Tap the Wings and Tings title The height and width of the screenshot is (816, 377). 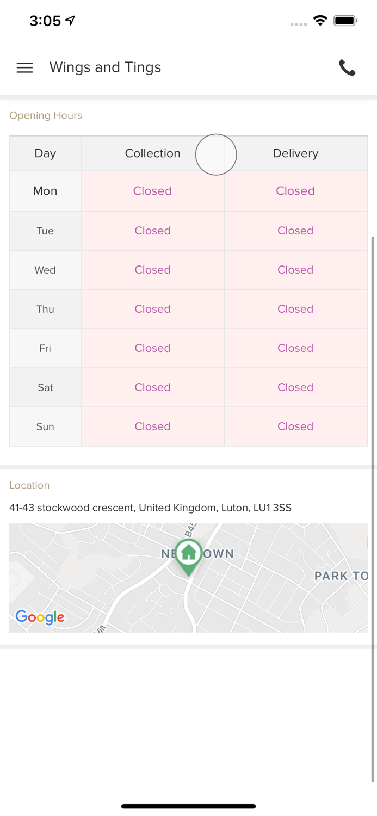click(105, 67)
